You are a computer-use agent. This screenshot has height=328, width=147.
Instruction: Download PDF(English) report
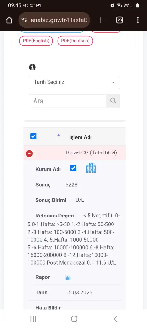coord(36,41)
